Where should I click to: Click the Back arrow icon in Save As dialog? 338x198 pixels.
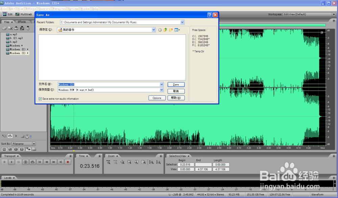click(x=160, y=30)
